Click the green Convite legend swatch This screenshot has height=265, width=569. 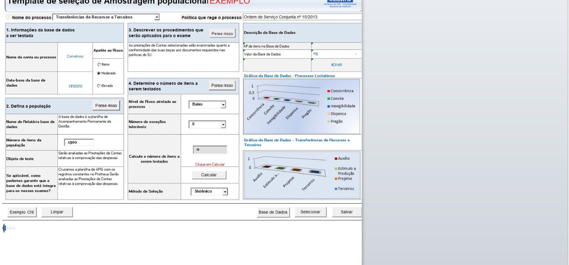pos(329,98)
